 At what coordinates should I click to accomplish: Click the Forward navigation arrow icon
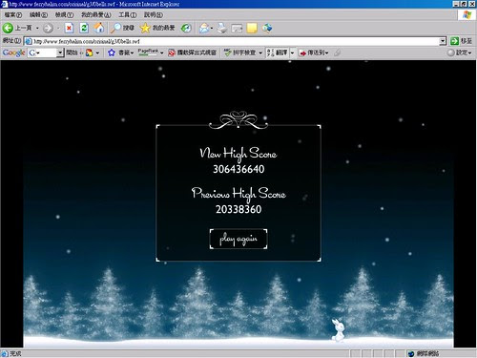pyautogui.click(x=48, y=28)
